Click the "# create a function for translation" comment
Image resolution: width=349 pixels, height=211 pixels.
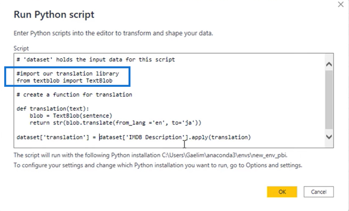pos(74,95)
